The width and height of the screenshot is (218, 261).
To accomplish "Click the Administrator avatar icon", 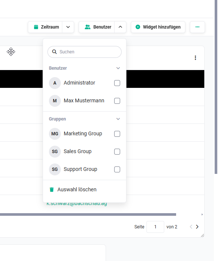I will click(x=55, y=83).
